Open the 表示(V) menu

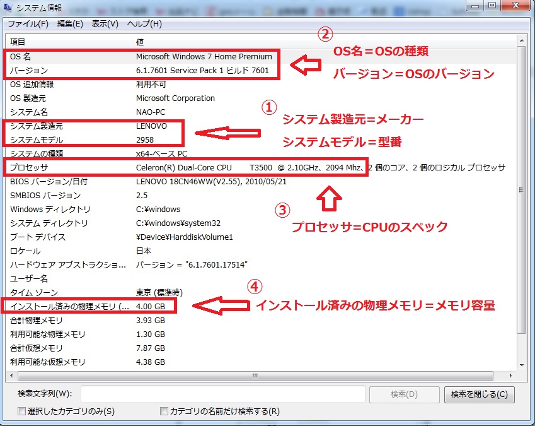pos(105,24)
